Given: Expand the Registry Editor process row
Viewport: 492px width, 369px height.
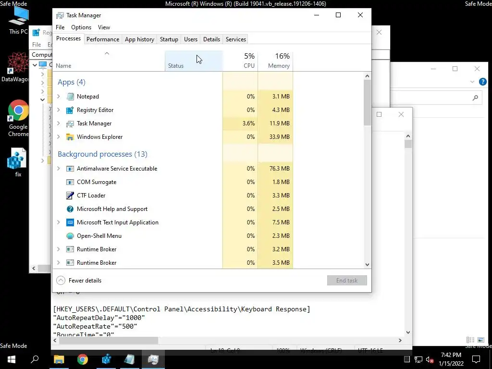Looking at the screenshot, I should [58, 110].
